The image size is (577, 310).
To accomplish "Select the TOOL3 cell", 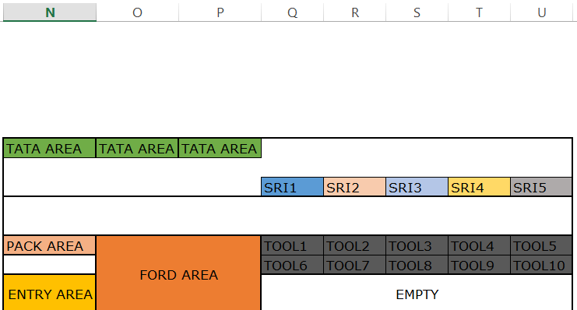I will 417,245.
